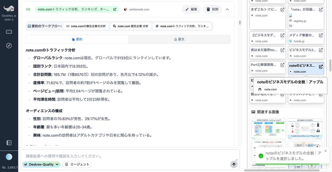The height and width of the screenshot is (172, 332).
Task: Select workflow step note.com 競合企業 分析 search
Action: click(x=131, y=26)
